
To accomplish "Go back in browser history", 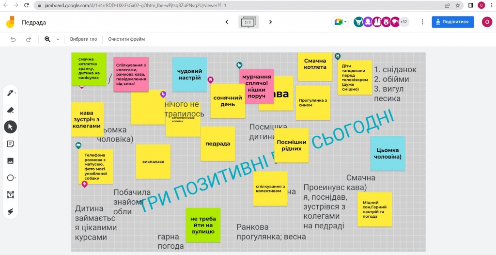I will pyautogui.click(x=6, y=5).
